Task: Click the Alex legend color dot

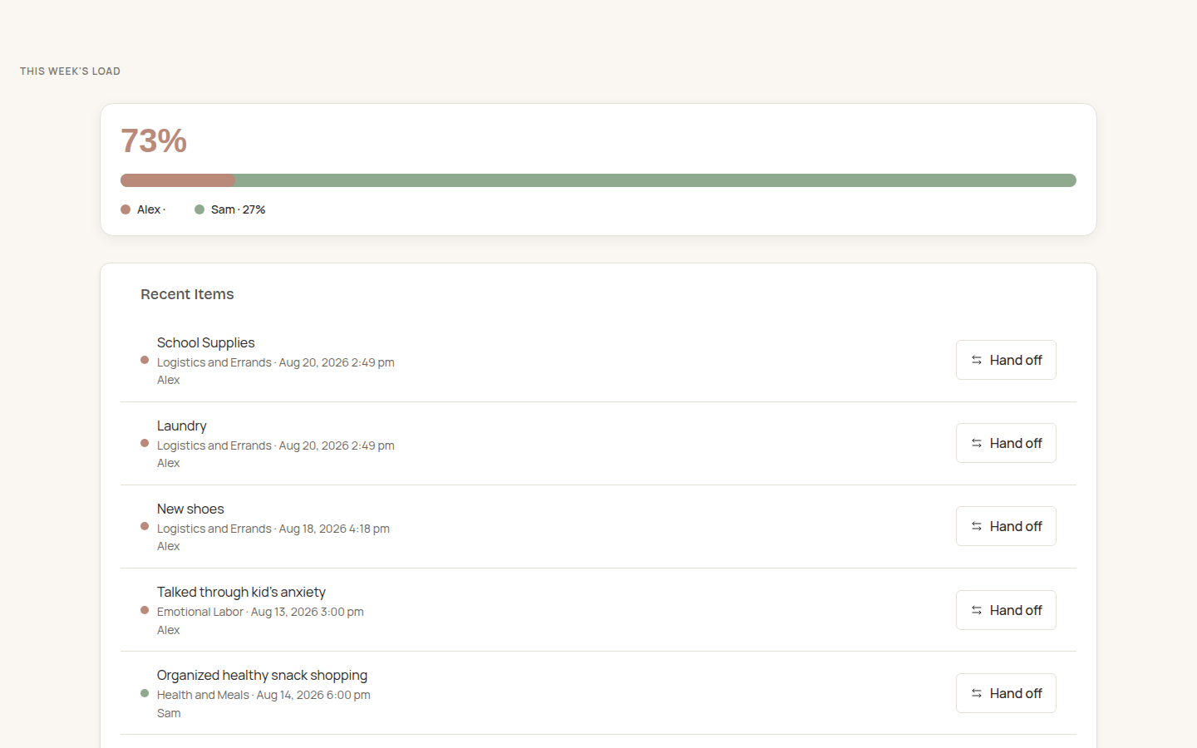Action: pyautogui.click(x=126, y=209)
